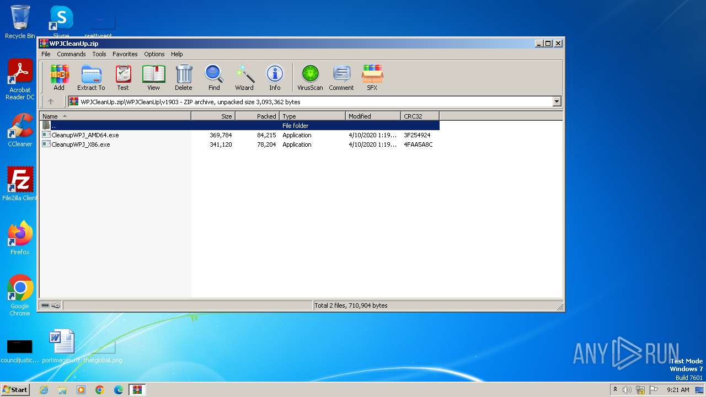The image size is (706, 397).
Task: Open the Comment tool
Action: 341,77
